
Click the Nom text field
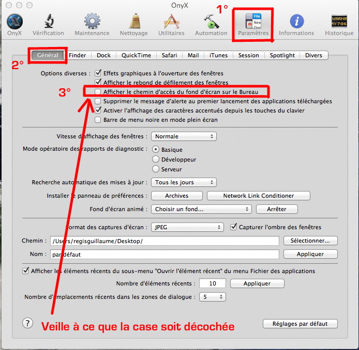pos(164,254)
